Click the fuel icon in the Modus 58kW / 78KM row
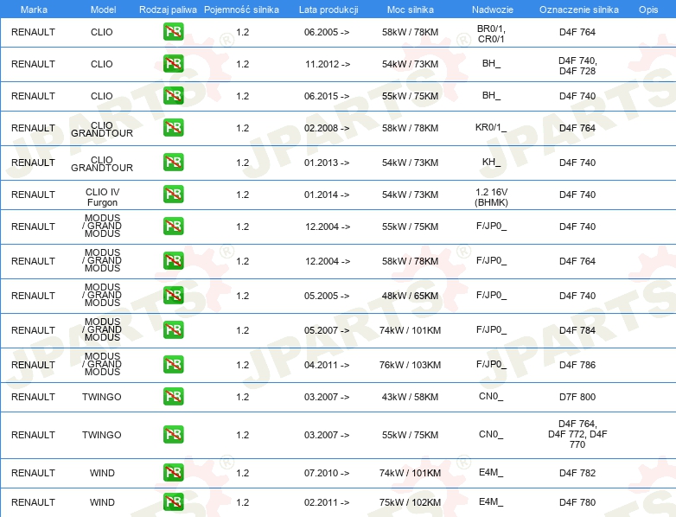 tap(173, 261)
